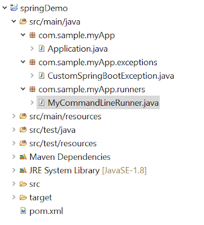This screenshot has width=204, height=225.
Task: Select the Maven Dependencies label
Action: (x=70, y=157)
